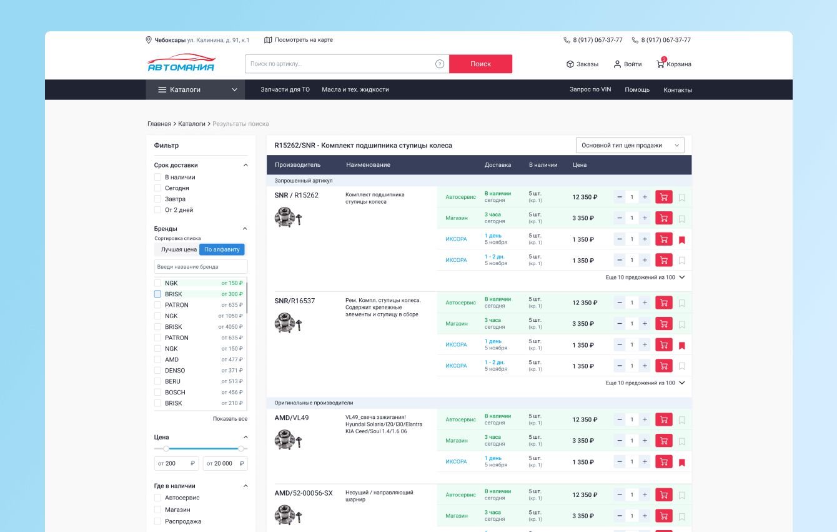This screenshot has width=837, height=532.
Task: Switch brand sorting to Лучшая цена
Action: pyautogui.click(x=179, y=249)
